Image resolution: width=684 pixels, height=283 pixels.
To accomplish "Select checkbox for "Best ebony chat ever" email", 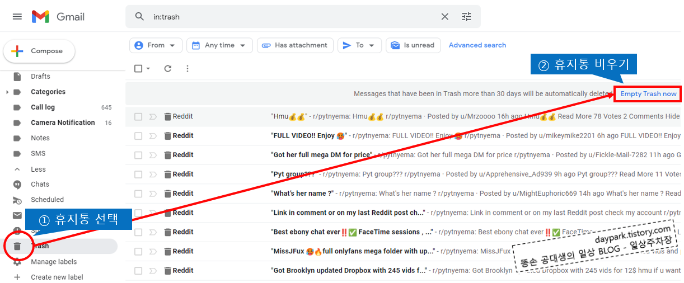I will [x=138, y=232].
